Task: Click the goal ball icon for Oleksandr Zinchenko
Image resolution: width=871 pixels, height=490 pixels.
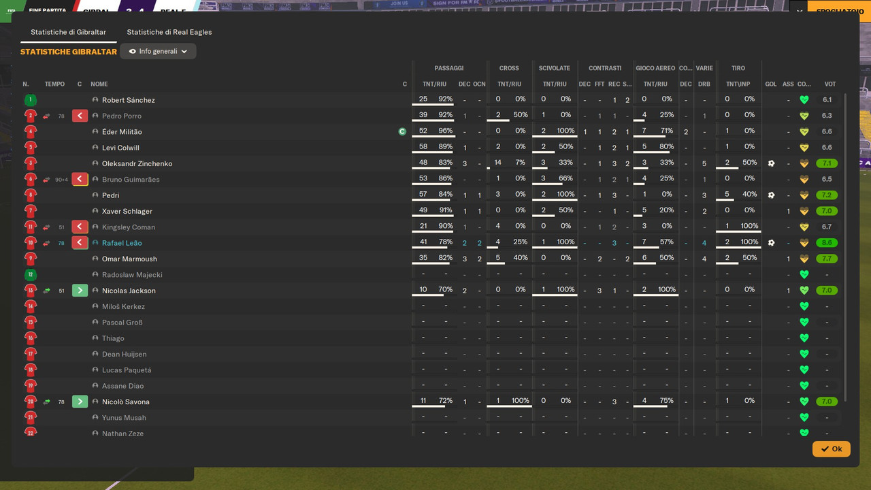Action: pyautogui.click(x=771, y=163)
